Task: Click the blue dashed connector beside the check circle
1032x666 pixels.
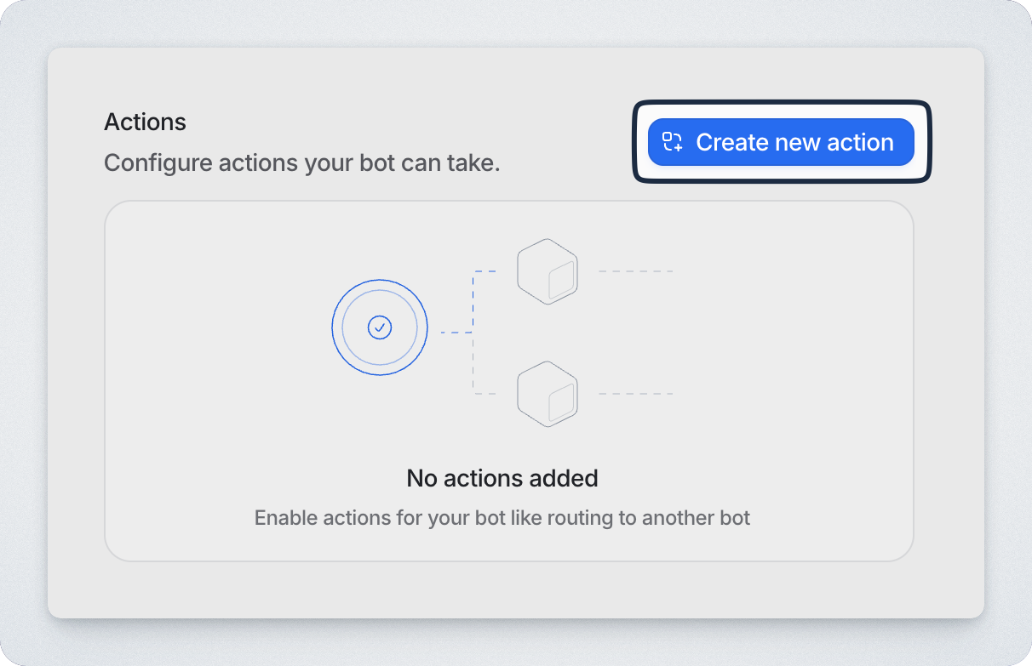Action: click(456, 332)
